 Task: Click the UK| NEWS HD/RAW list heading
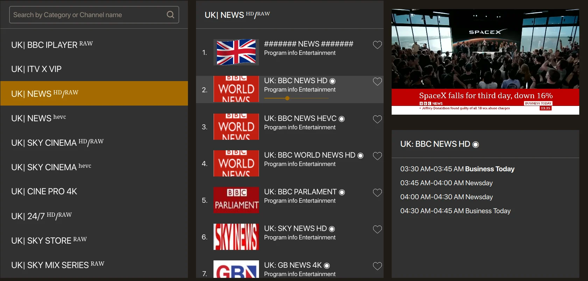point(237,15)
